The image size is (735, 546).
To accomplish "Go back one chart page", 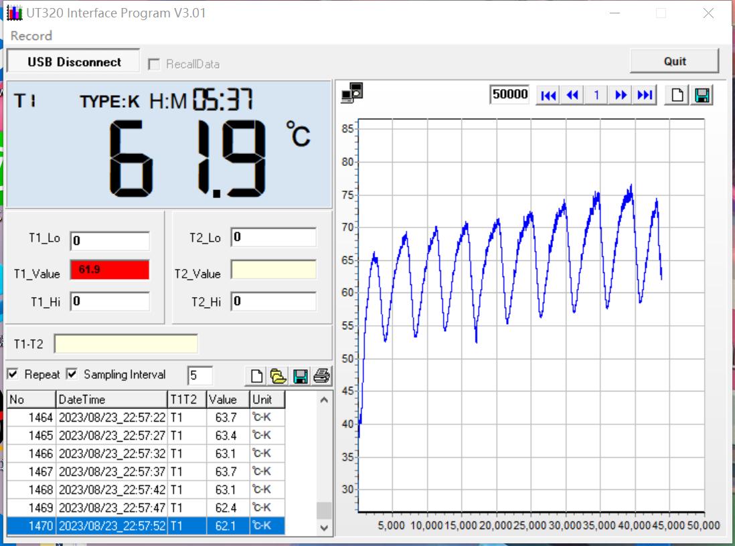I will (572, 95).
